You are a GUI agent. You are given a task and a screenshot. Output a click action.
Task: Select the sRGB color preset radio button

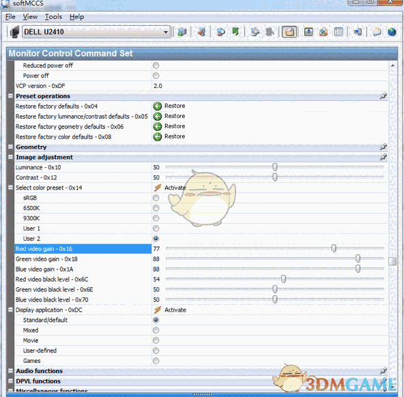click(x=156, y=198)
